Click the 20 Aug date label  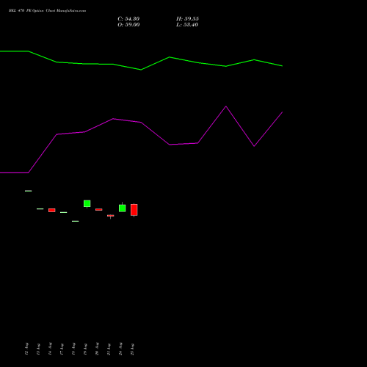(97, 349)
